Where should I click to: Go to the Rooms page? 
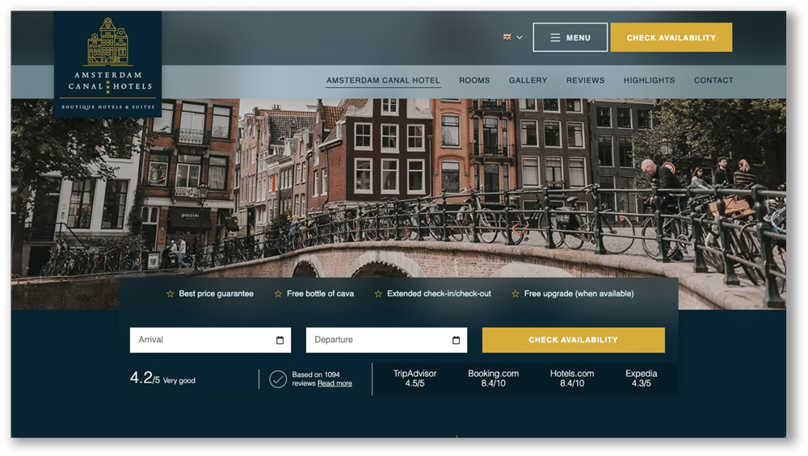[474, 80]
